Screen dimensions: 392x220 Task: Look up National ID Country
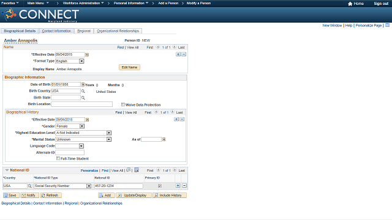pos(30,186)
